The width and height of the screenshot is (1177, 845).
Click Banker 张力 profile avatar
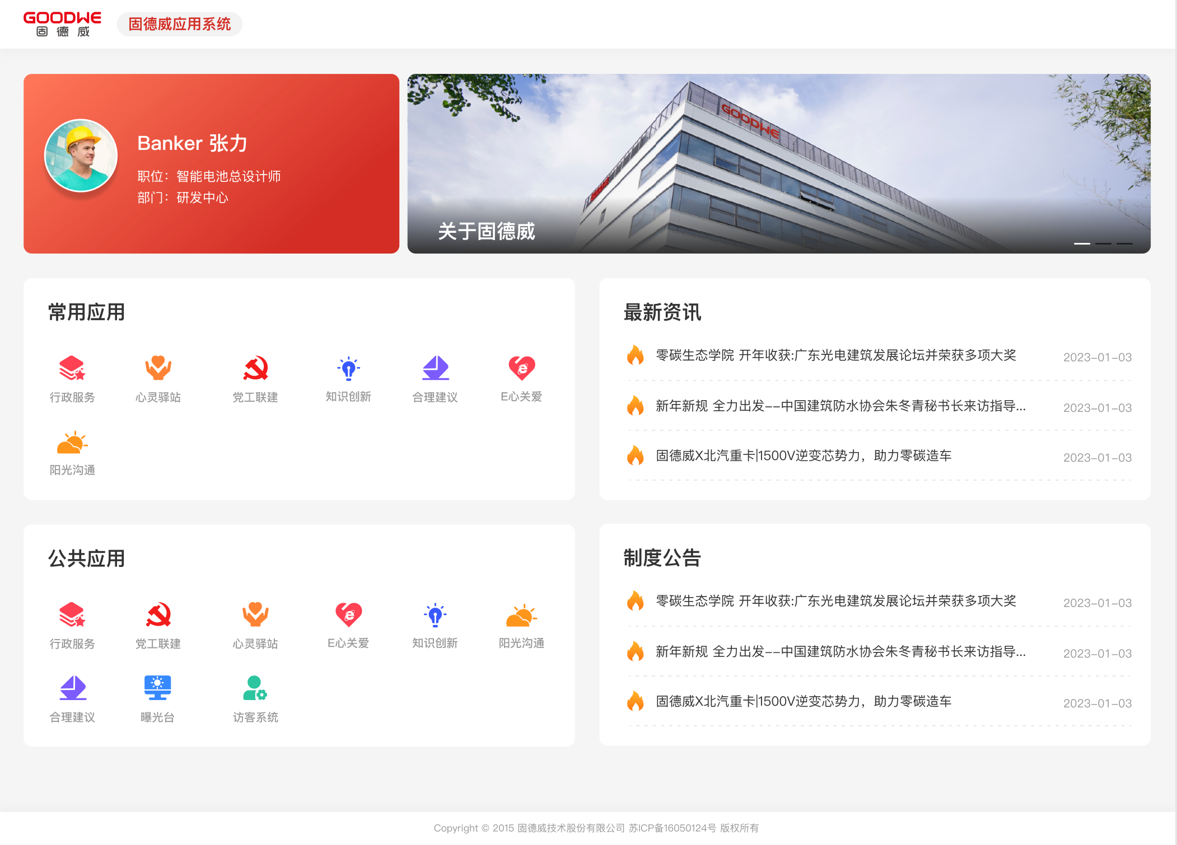81,155
